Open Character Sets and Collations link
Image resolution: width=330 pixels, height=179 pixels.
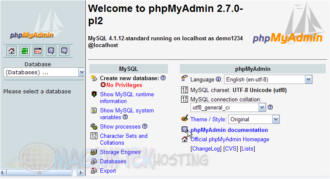pos(124,139)
